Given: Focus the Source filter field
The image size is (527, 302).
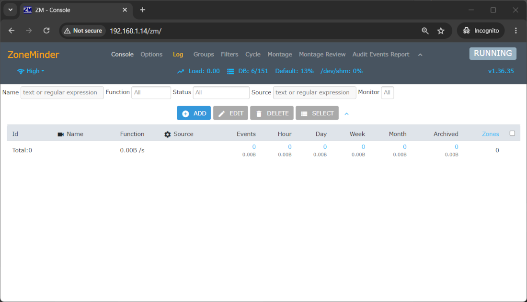Looking at the screenshot, I should (315, 92).
